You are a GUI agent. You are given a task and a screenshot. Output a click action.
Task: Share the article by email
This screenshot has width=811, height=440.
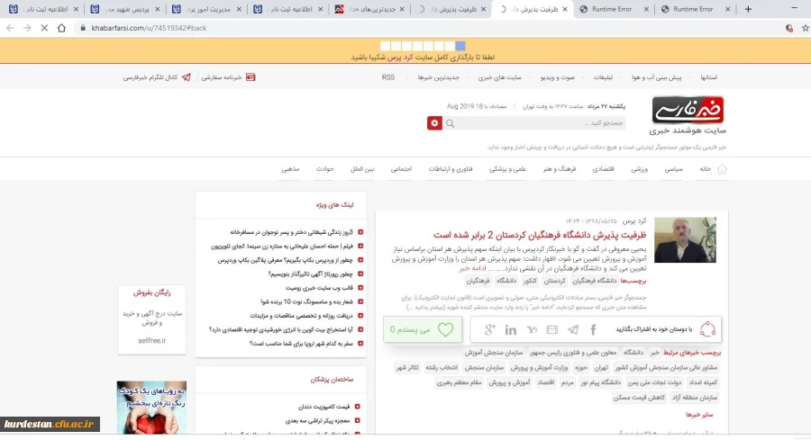click(551, 329)
